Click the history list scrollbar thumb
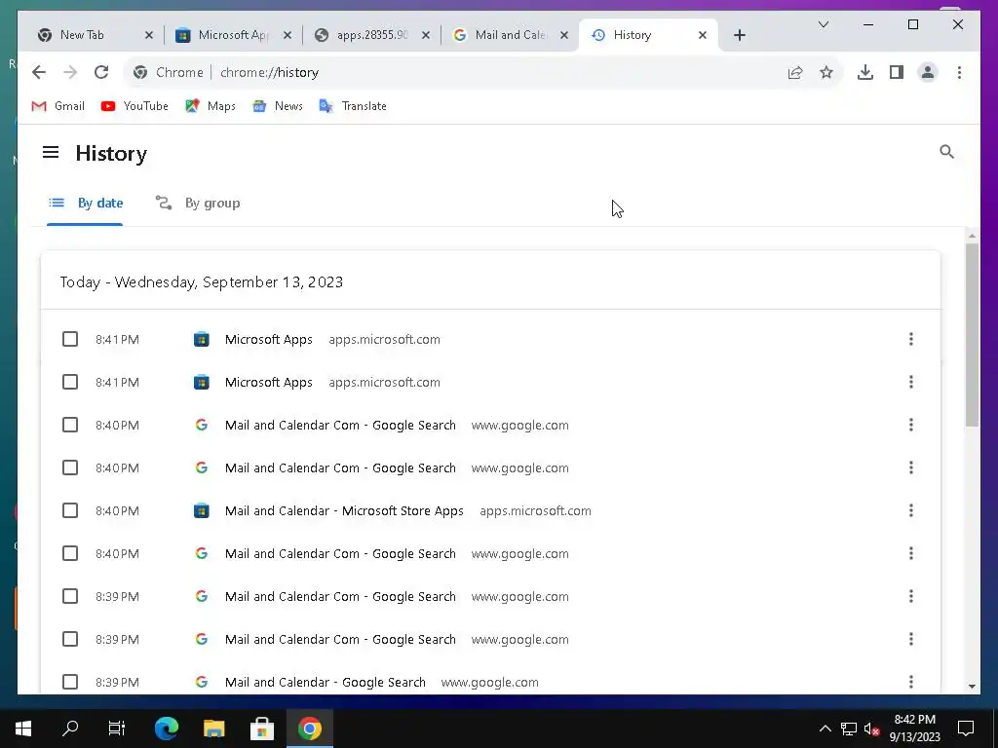 [x=972, y=335]
